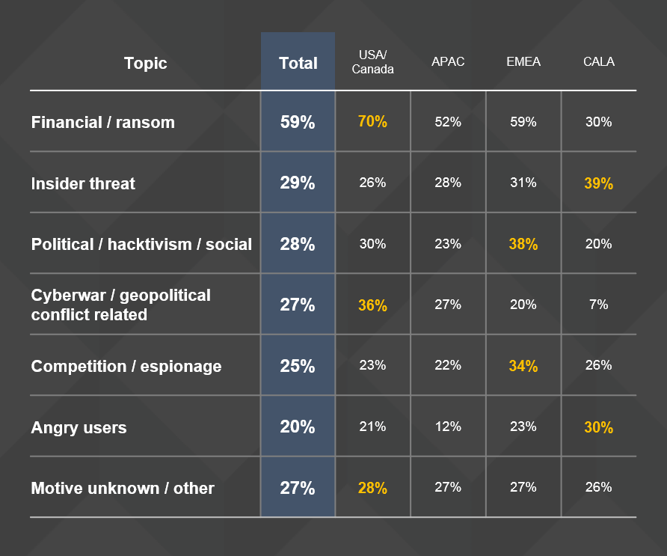Click the 7% CALA cell for Cyberwar
Image resolution: width=667 pixels, height=556 pixels.
click(598, 305)
